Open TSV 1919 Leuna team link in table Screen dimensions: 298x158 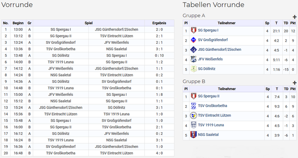[211, 125]
